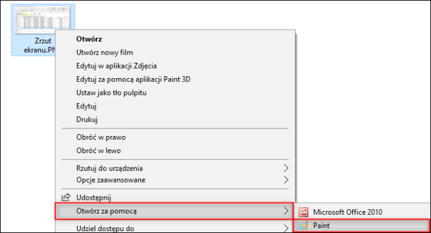
Task: Click the Zrzut ekranu.PNG file name label
Action: click(40, 45)
